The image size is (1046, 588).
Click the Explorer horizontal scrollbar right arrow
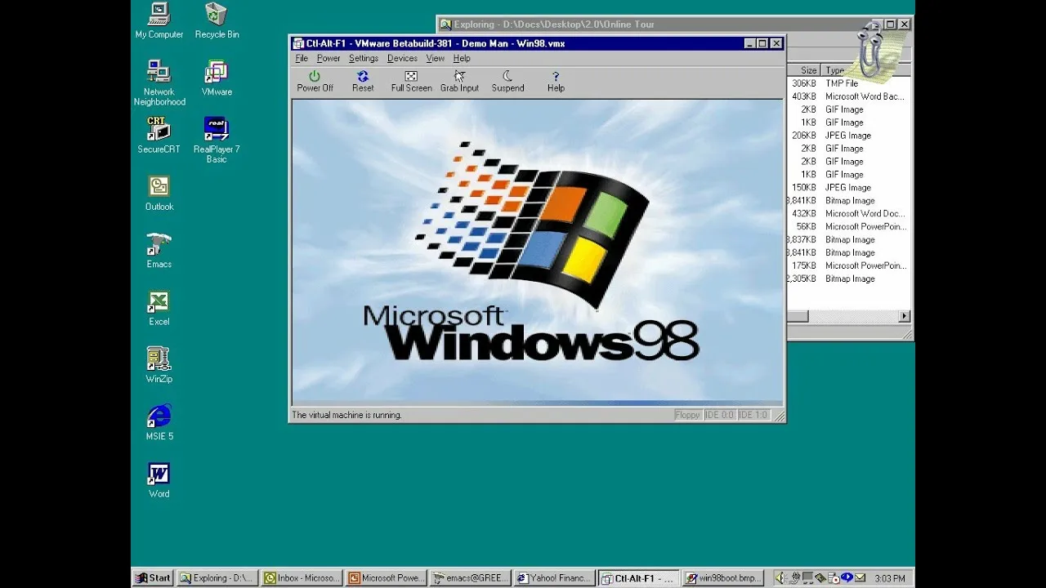click(905, 316)
